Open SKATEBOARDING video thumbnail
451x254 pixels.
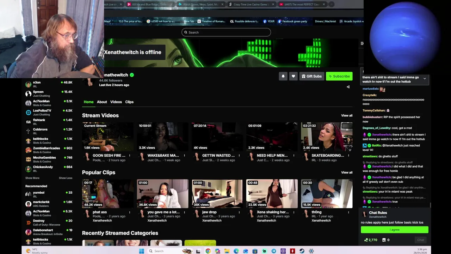[x=327, y=137]
